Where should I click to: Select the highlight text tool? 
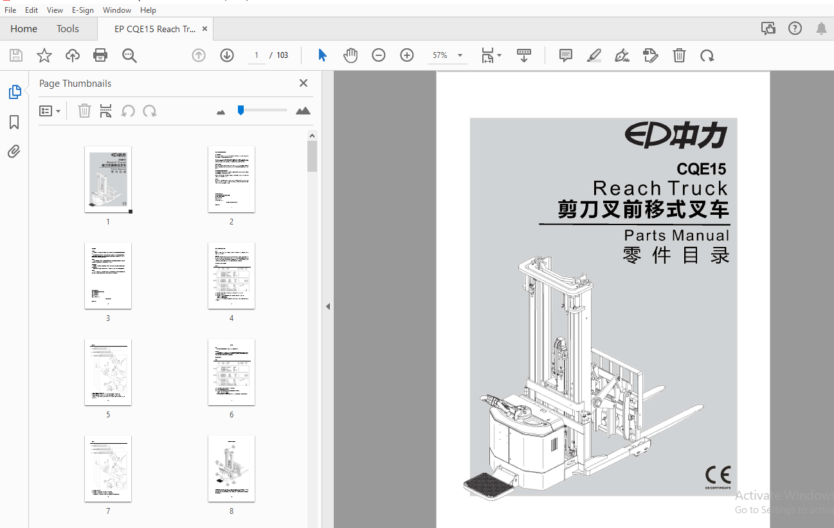click(x=594, y=55)
